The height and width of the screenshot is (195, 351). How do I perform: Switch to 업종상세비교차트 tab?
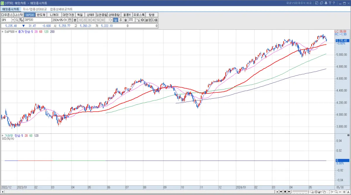point(61,9)
